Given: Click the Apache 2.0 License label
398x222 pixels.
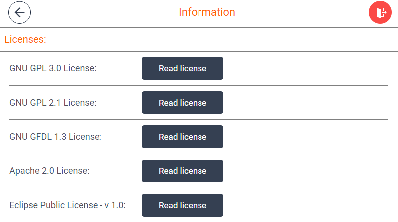Looking at the screenshot, I should (49, 171).
